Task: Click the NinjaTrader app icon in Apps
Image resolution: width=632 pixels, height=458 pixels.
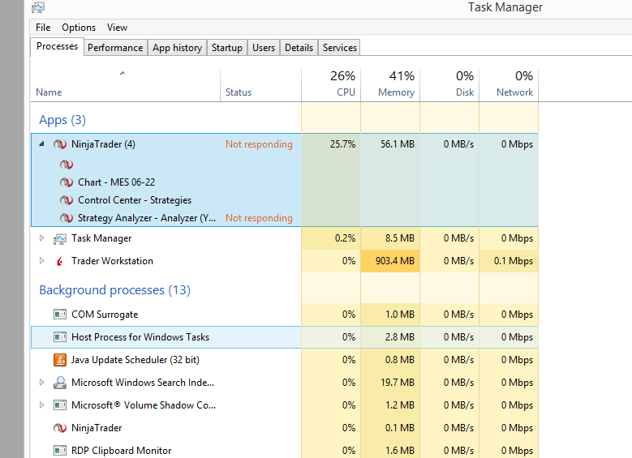Action: pos(59,145)
